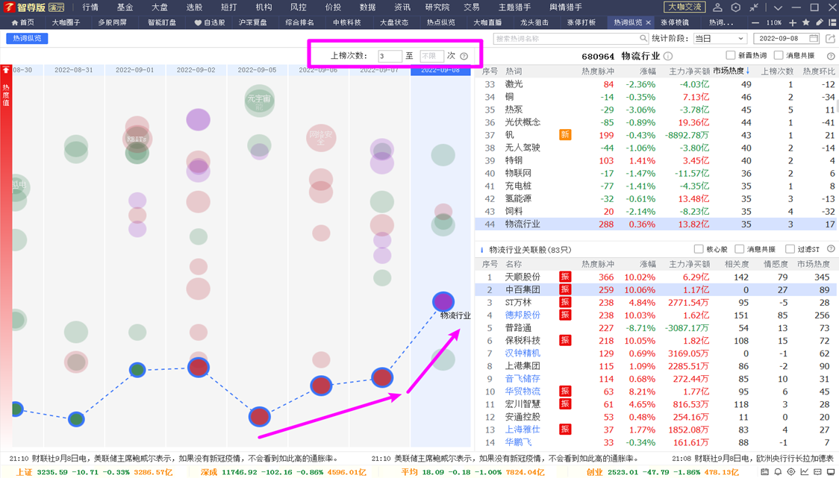Close the 热词纵览 tab
Screen dimensions: 839x478
coord(649,23)
